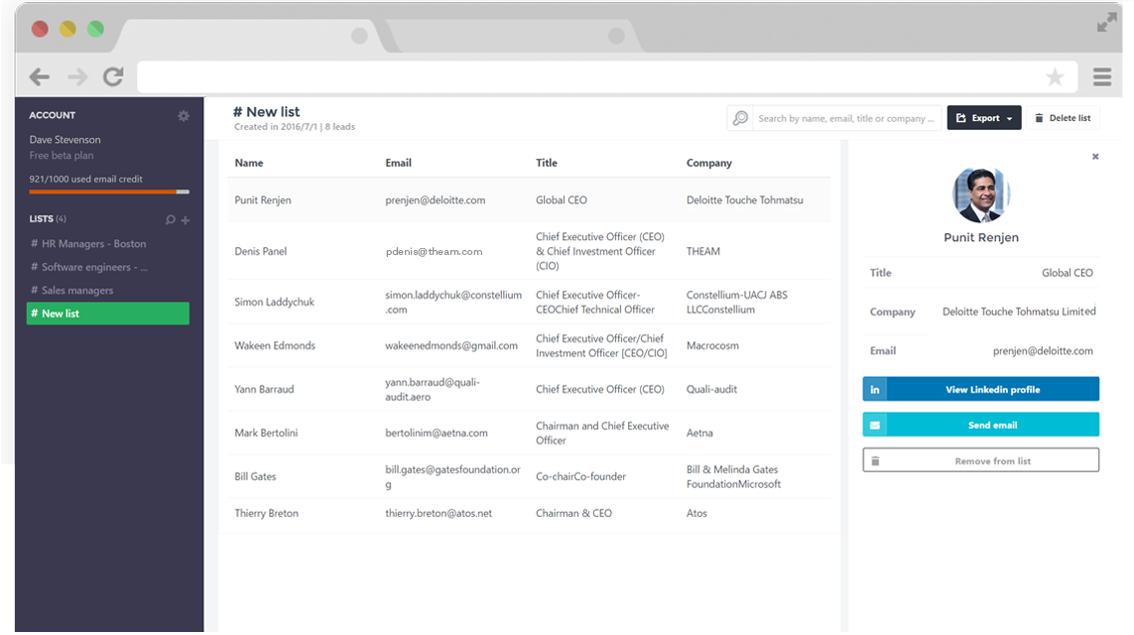Select the Denis Panel row
Screen dimensions: 1134x635
point(530,251)
